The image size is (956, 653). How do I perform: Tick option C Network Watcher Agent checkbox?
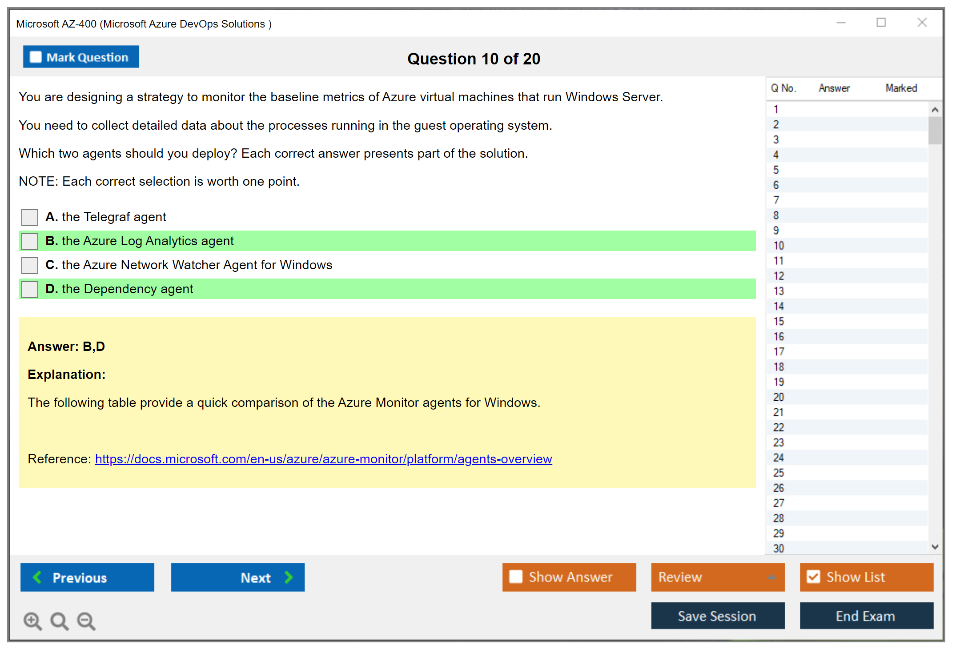[30, 265]
